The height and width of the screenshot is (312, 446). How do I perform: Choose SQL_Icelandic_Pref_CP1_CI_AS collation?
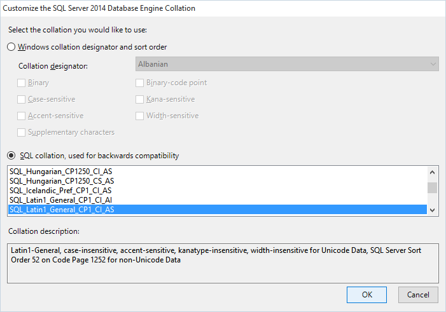pos(218,191)
